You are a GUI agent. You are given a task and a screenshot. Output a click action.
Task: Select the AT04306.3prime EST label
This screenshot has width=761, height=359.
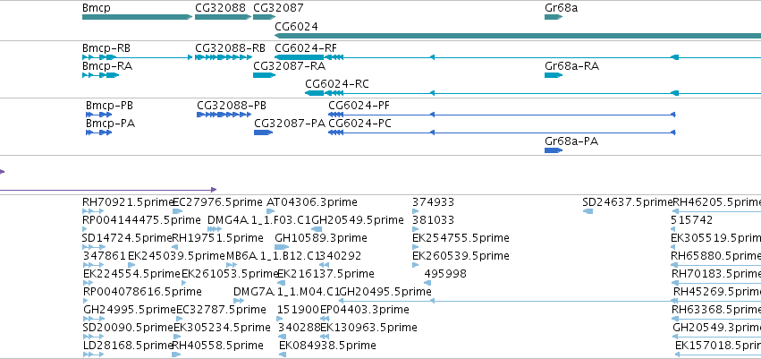312,202
